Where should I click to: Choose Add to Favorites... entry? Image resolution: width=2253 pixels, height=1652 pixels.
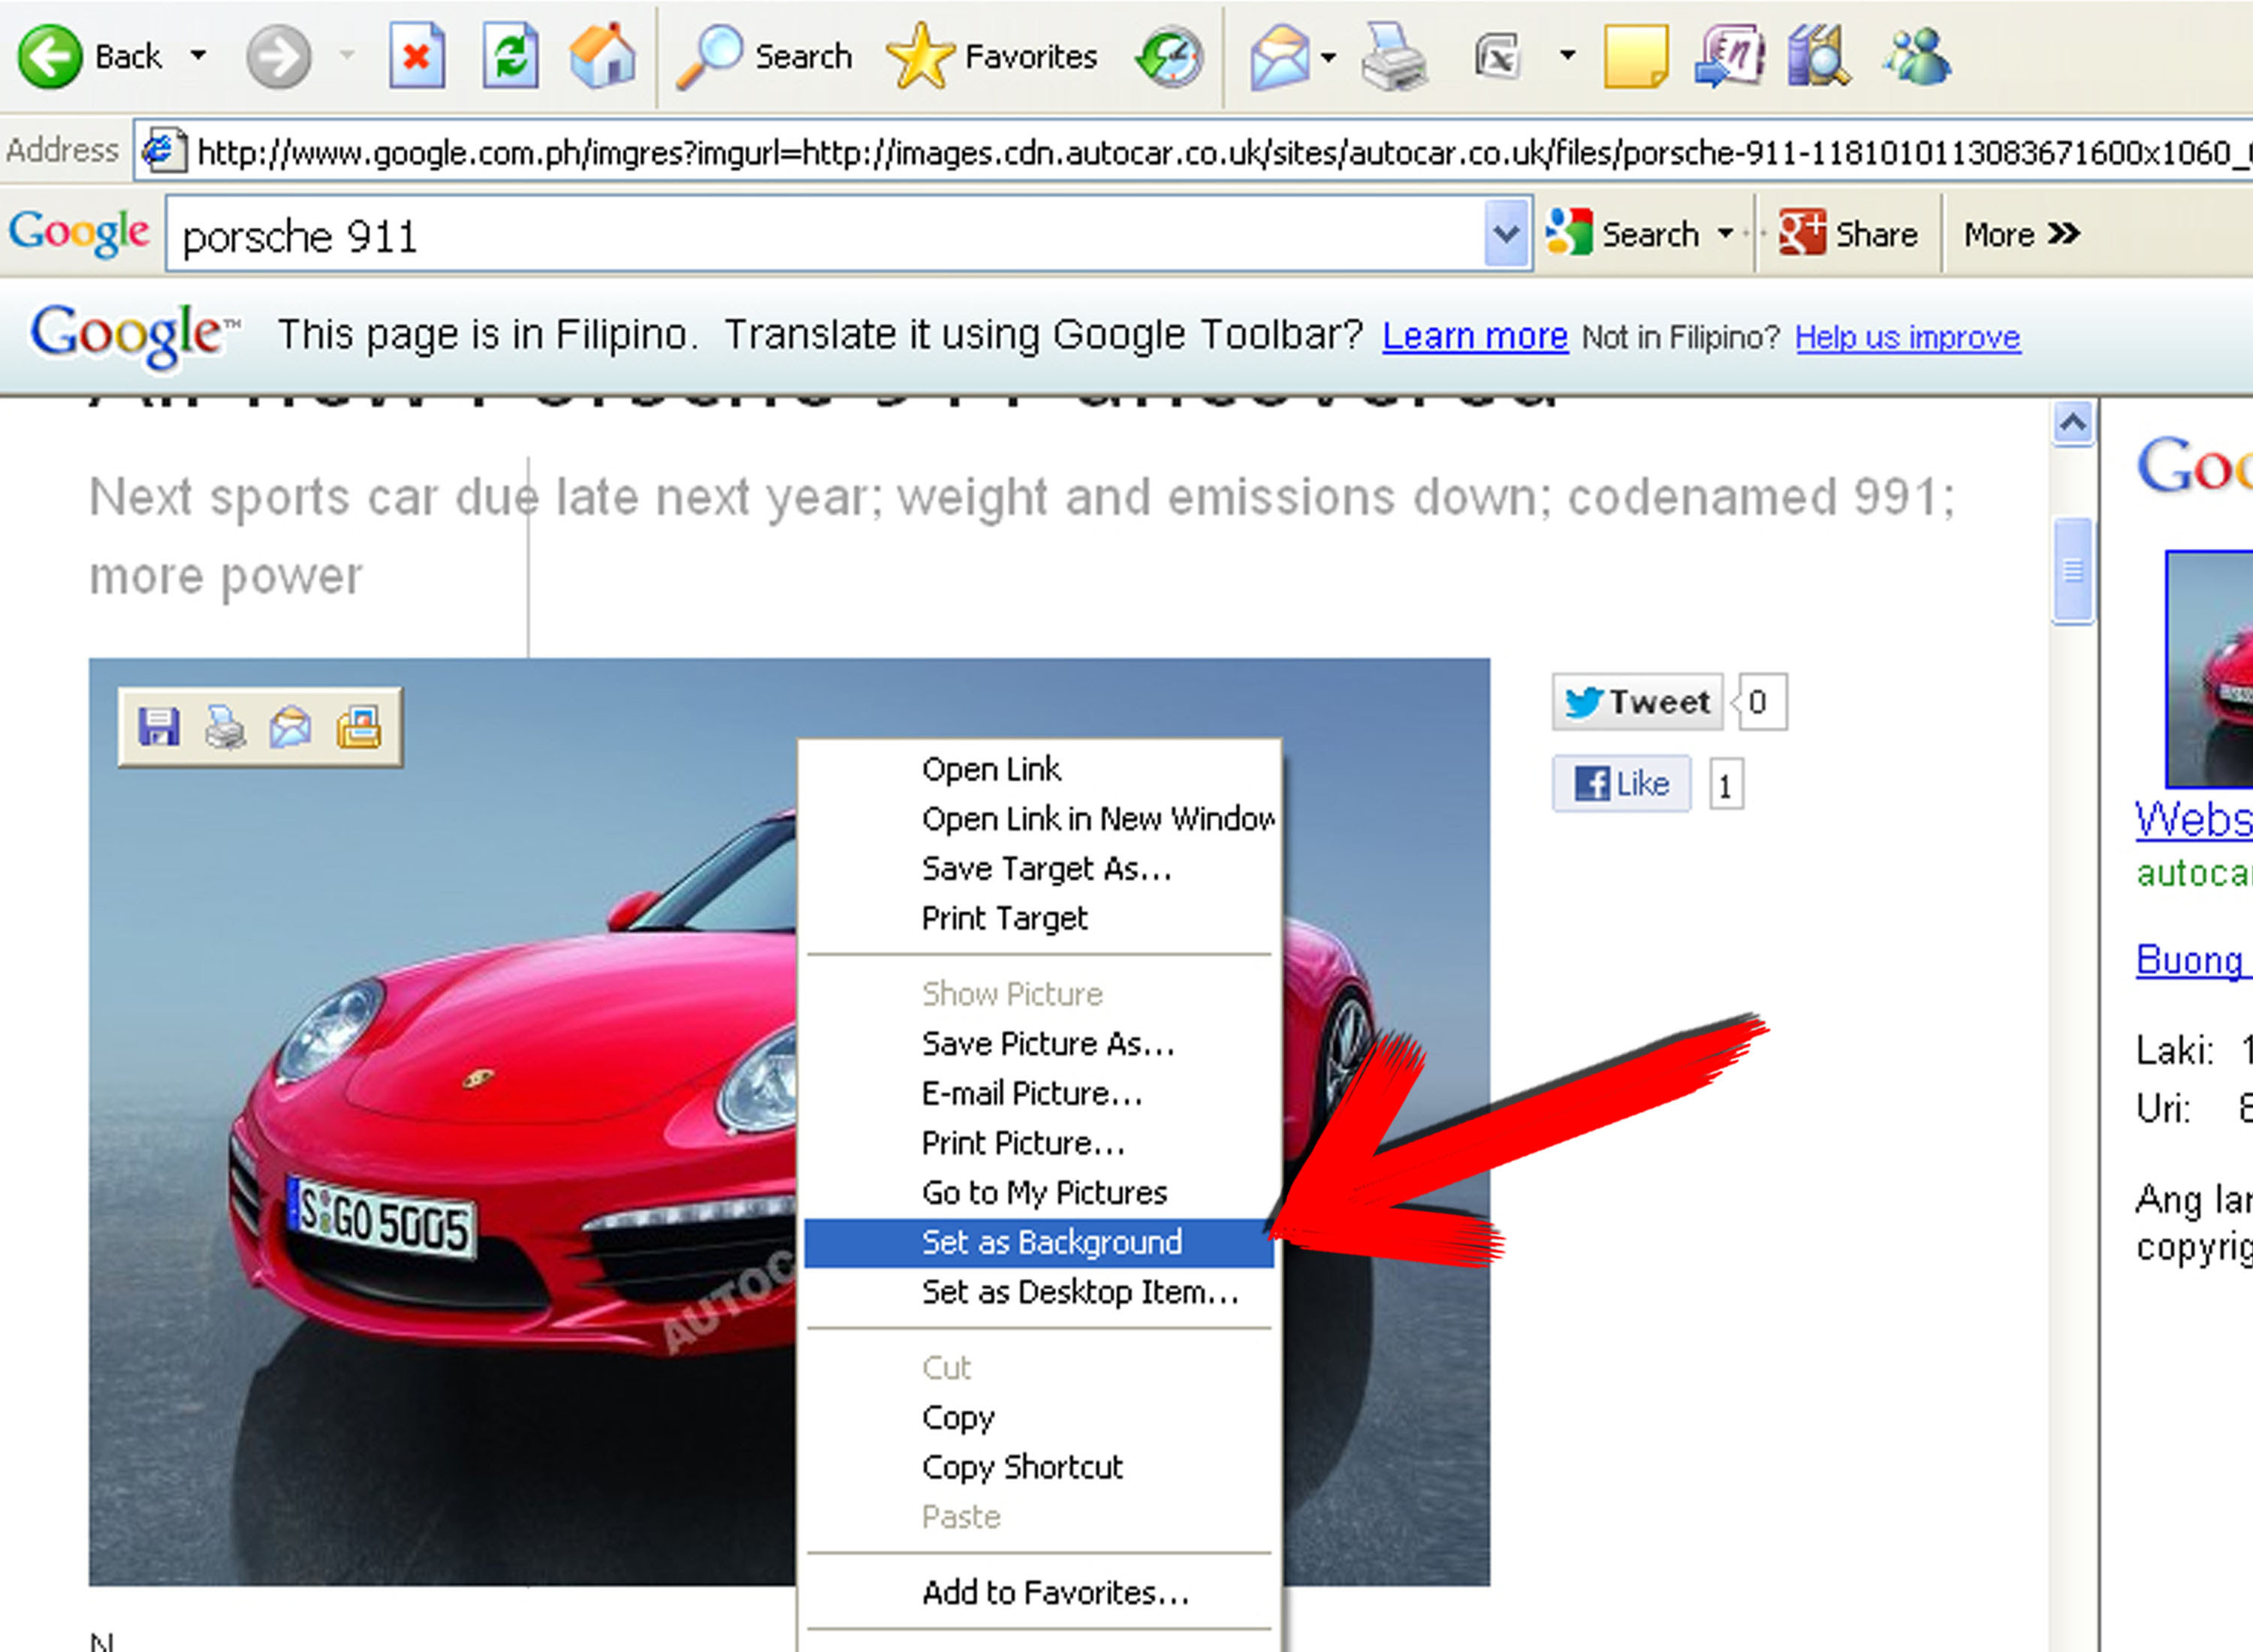coord(1040,1593)
